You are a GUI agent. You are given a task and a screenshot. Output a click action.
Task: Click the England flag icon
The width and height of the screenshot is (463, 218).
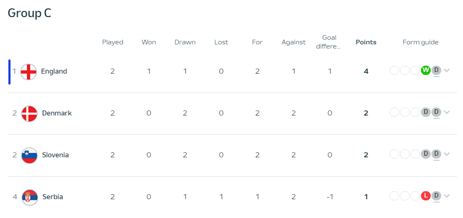[x=29, y=72]
